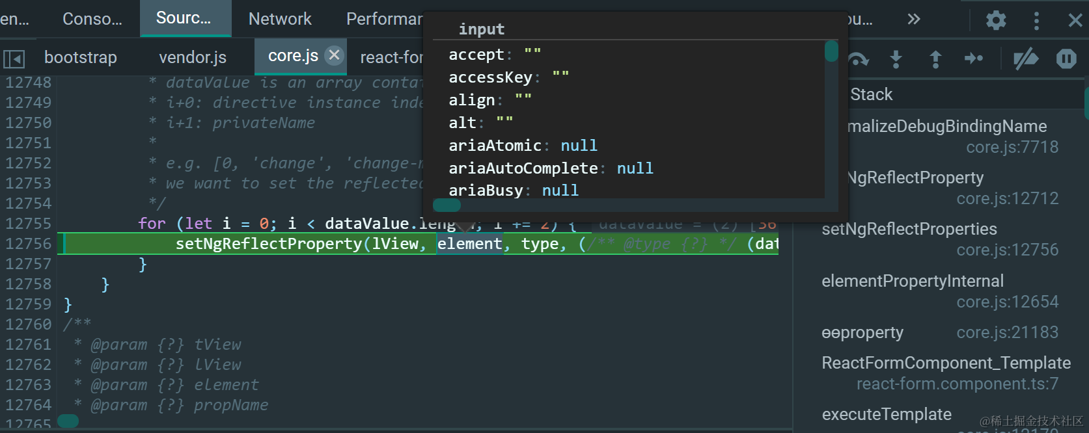The image size is (1089, 433).
Task: Step out of current function
Action: (935, 59)
